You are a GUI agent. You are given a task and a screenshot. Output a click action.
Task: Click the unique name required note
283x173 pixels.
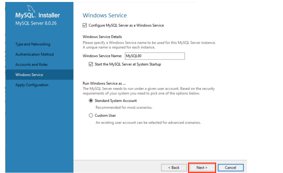pos(119,47)
